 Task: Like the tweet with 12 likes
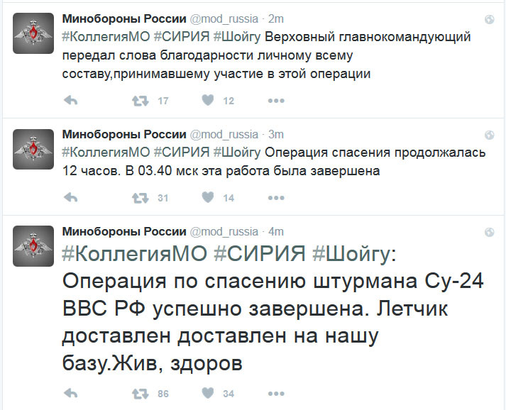click(x=208, y=100)
